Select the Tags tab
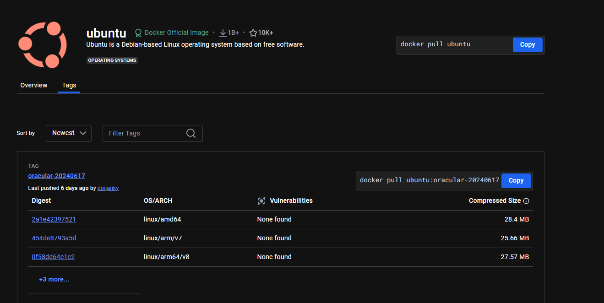This screenshot has height=303, width=604. (69, 85)
